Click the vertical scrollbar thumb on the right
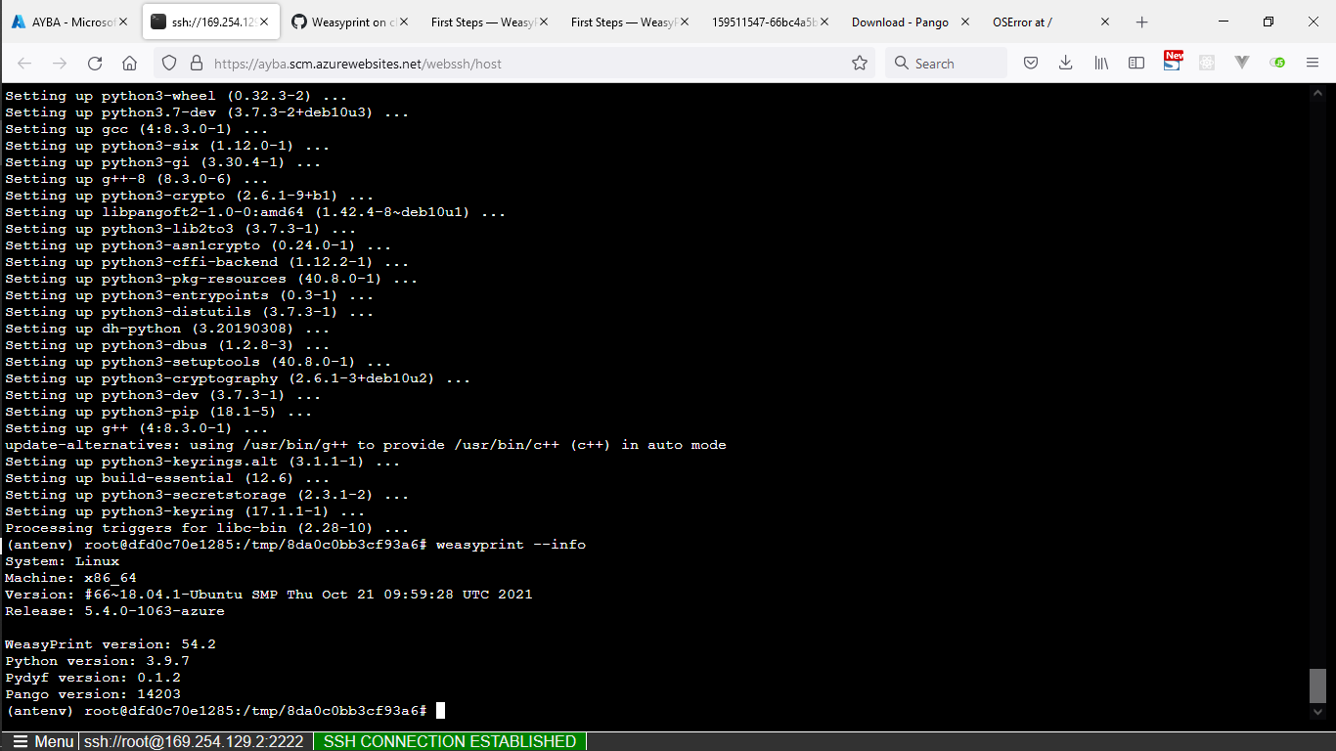The width and height of the screenshot is (1336, 751). [1319, 685]
